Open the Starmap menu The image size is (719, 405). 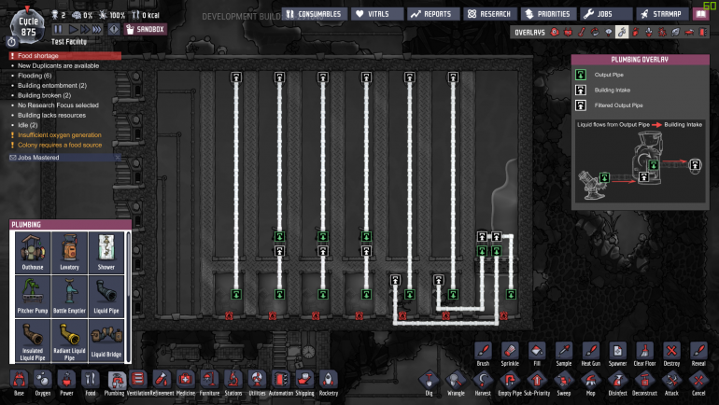[x=662, y=14]
